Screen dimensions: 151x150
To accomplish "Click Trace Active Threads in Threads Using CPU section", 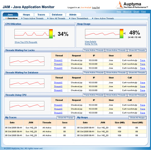I will pyautogui.click(x=94, y=95).
